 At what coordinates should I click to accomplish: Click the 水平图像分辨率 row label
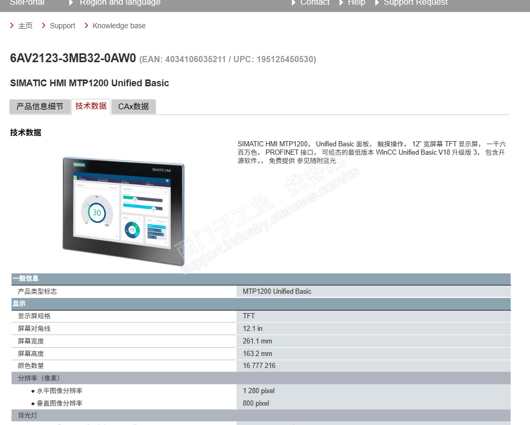click(60, 391)
